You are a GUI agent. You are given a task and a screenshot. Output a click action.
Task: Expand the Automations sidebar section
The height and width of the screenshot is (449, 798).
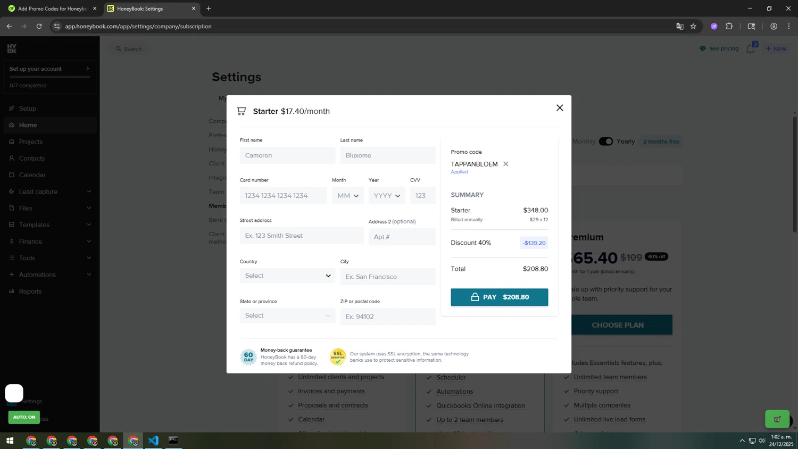click(x=49, y=275)
